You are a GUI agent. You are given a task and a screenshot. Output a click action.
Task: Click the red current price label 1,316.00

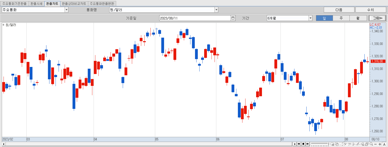coord(378,61)
